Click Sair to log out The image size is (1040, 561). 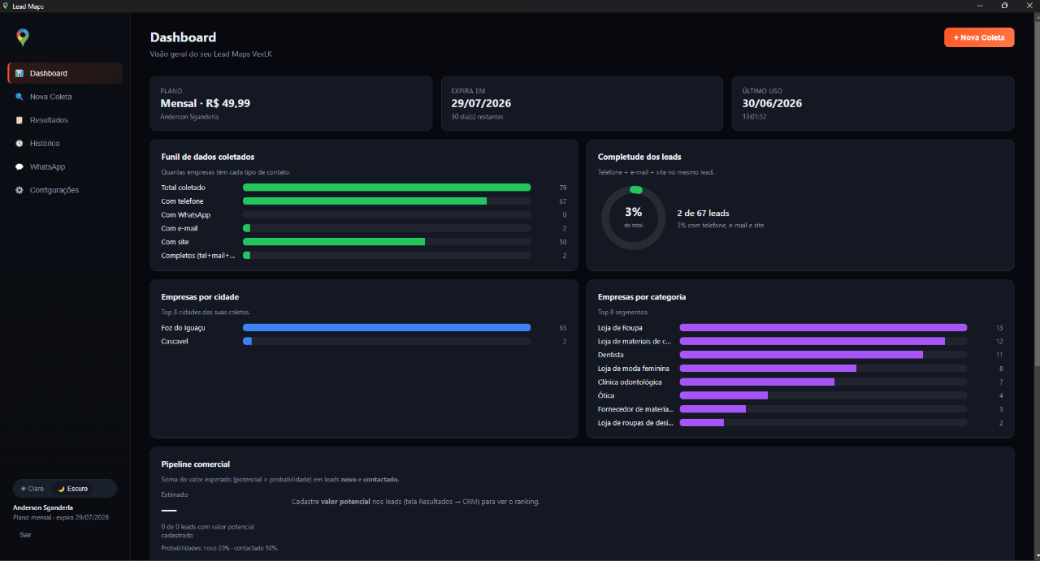click(x=25, y=535)
